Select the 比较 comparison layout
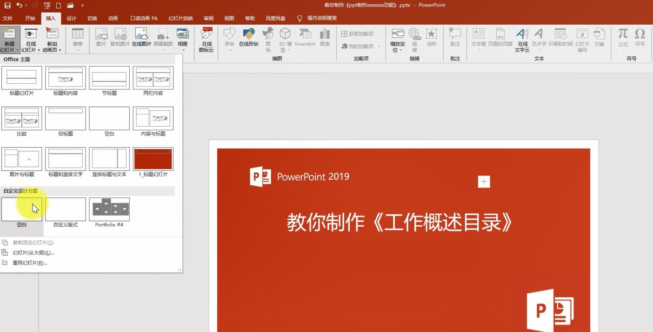 pyautogui.click(x=22, y=122)
